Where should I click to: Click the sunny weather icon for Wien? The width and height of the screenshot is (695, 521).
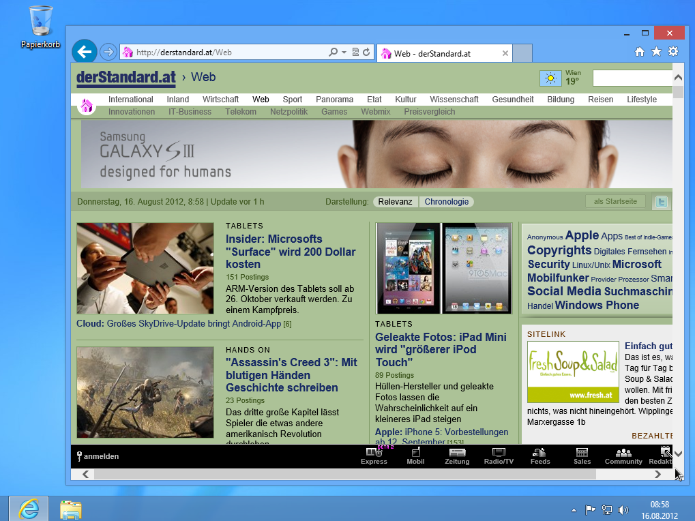click(550, 78)
